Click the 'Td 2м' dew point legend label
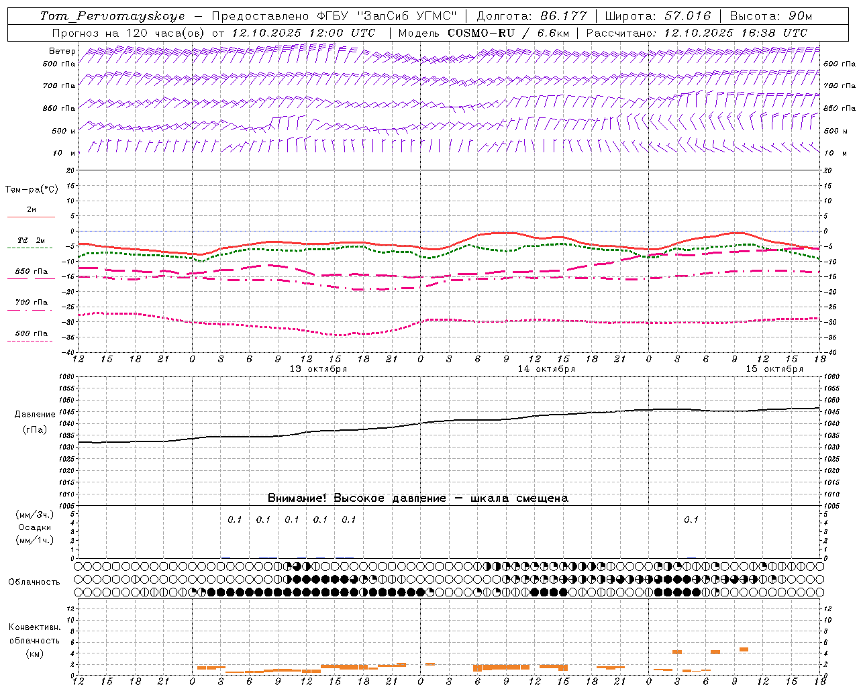Screen dimensions: 859x687 [32, 240]
